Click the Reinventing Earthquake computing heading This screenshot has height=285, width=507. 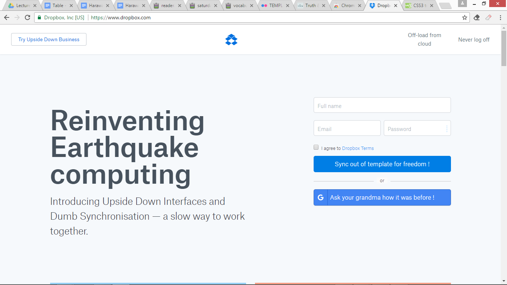[x=127, y=148]
